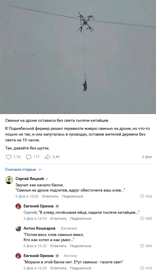
Task: Click Поделиться under the 16:39 reply
Action: 81,268
